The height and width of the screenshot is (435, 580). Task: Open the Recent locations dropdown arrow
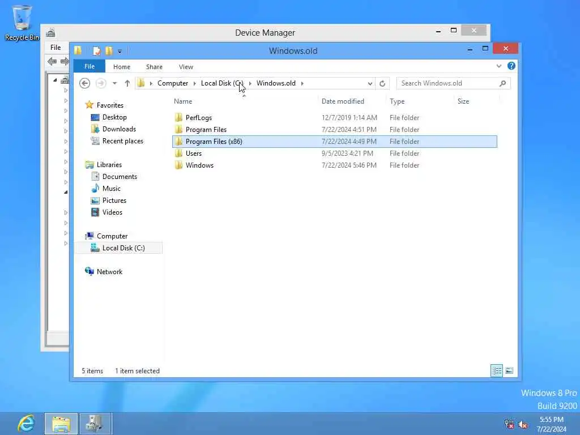(x=114, y=83)
